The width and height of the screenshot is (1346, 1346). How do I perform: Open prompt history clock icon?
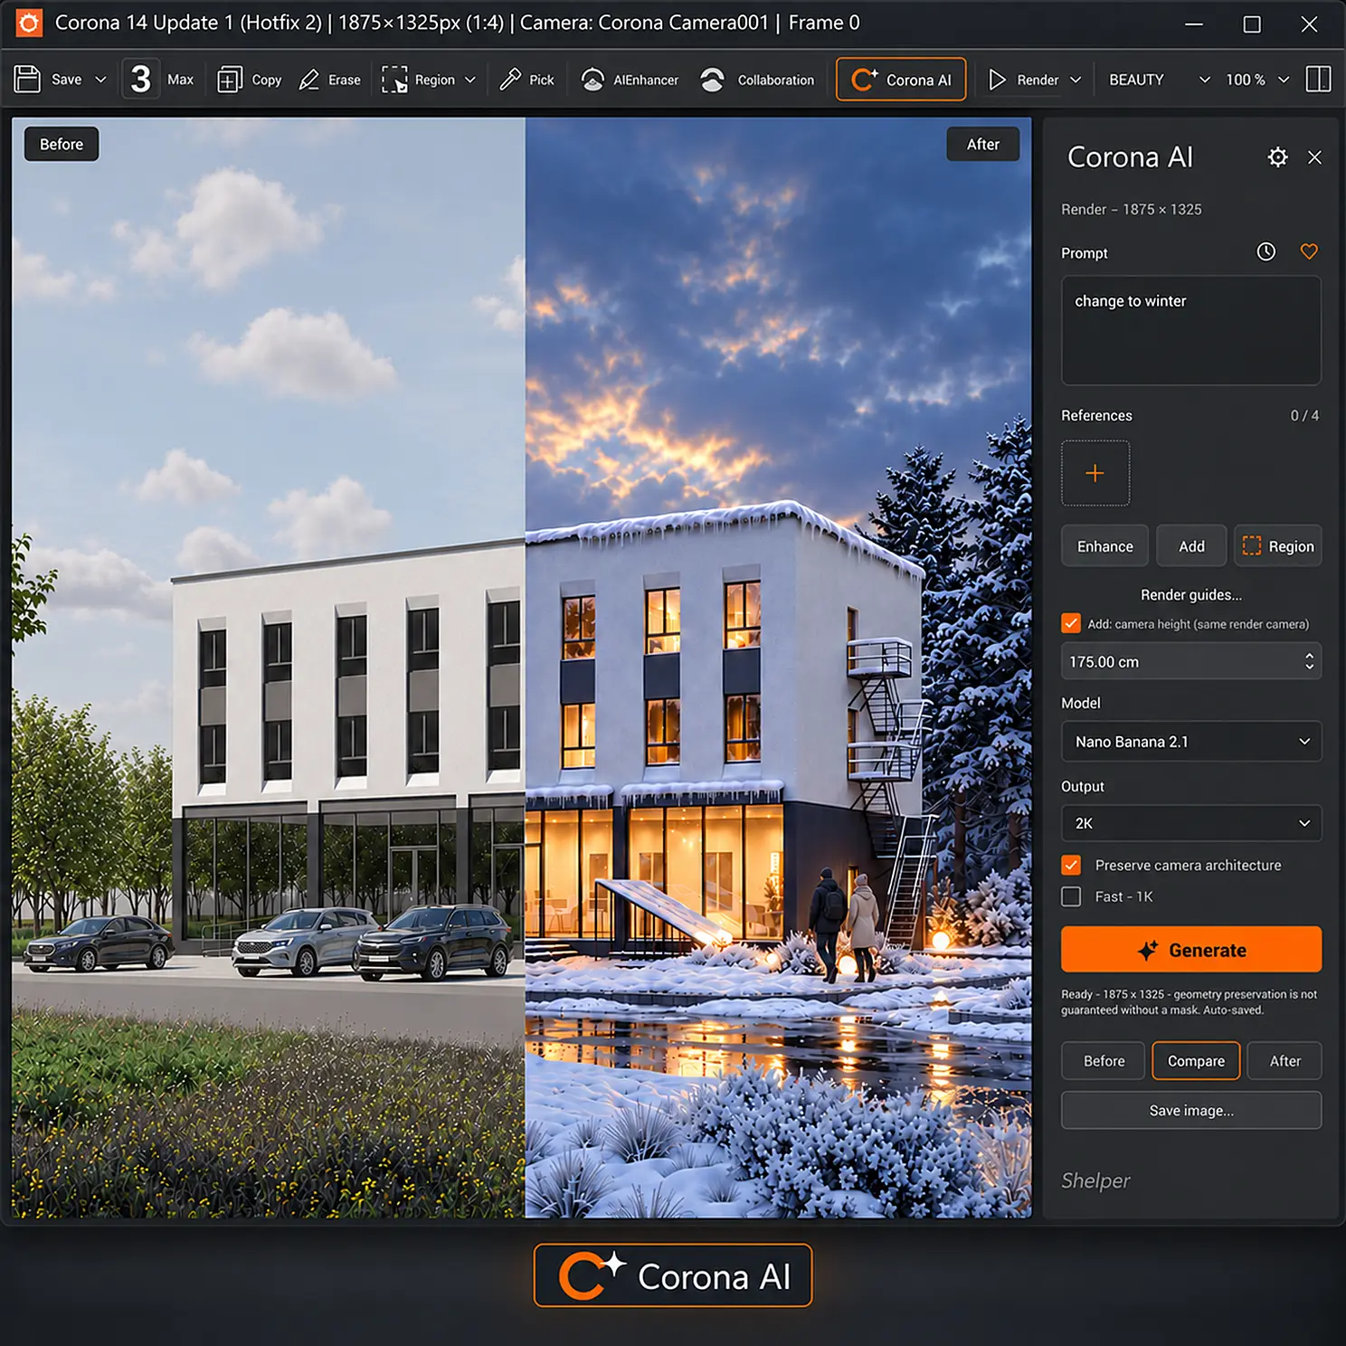click(x=1266, y=251)
